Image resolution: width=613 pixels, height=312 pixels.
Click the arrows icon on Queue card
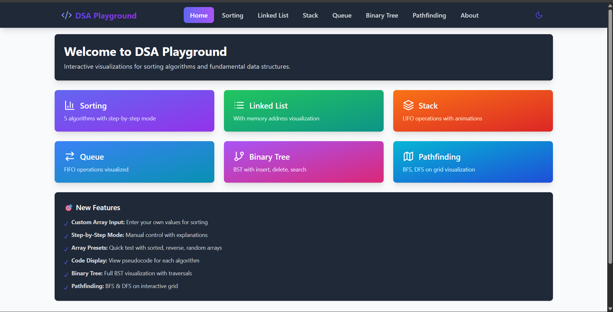(69, 156)
